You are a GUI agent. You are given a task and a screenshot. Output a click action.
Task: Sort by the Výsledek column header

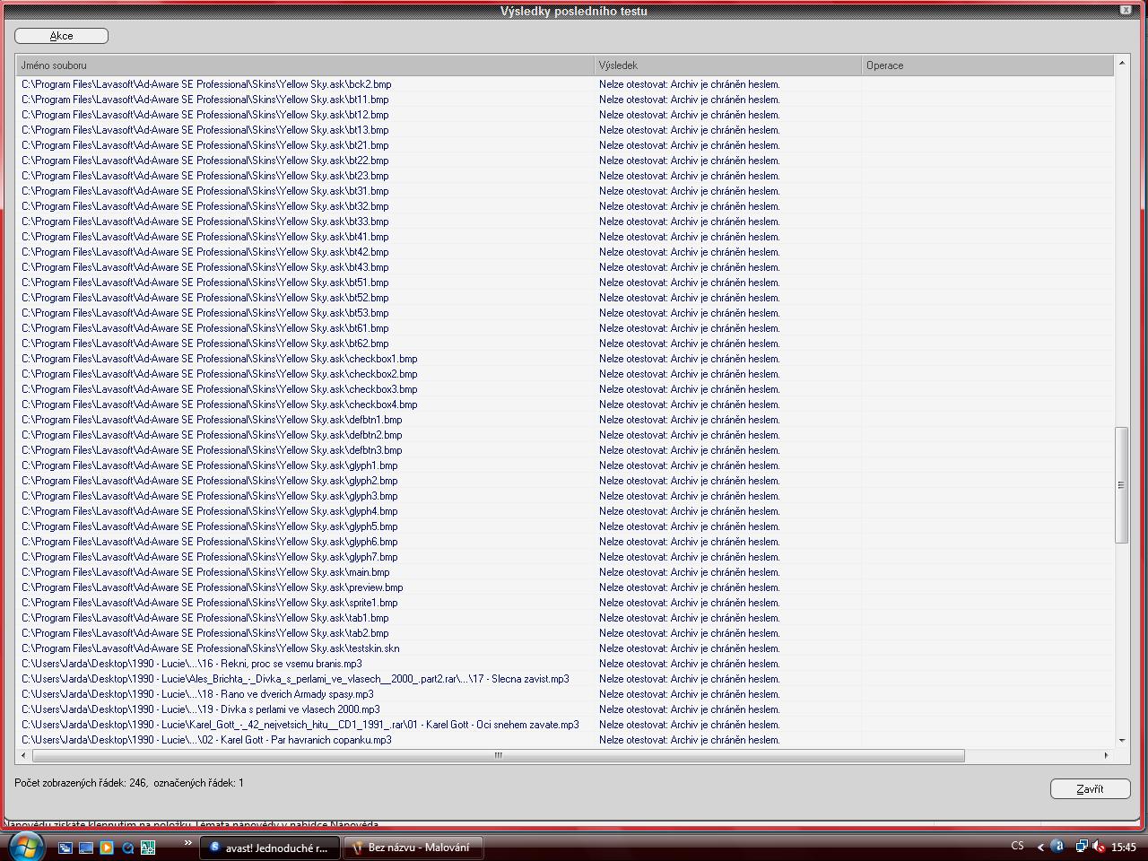click(726, 65)
